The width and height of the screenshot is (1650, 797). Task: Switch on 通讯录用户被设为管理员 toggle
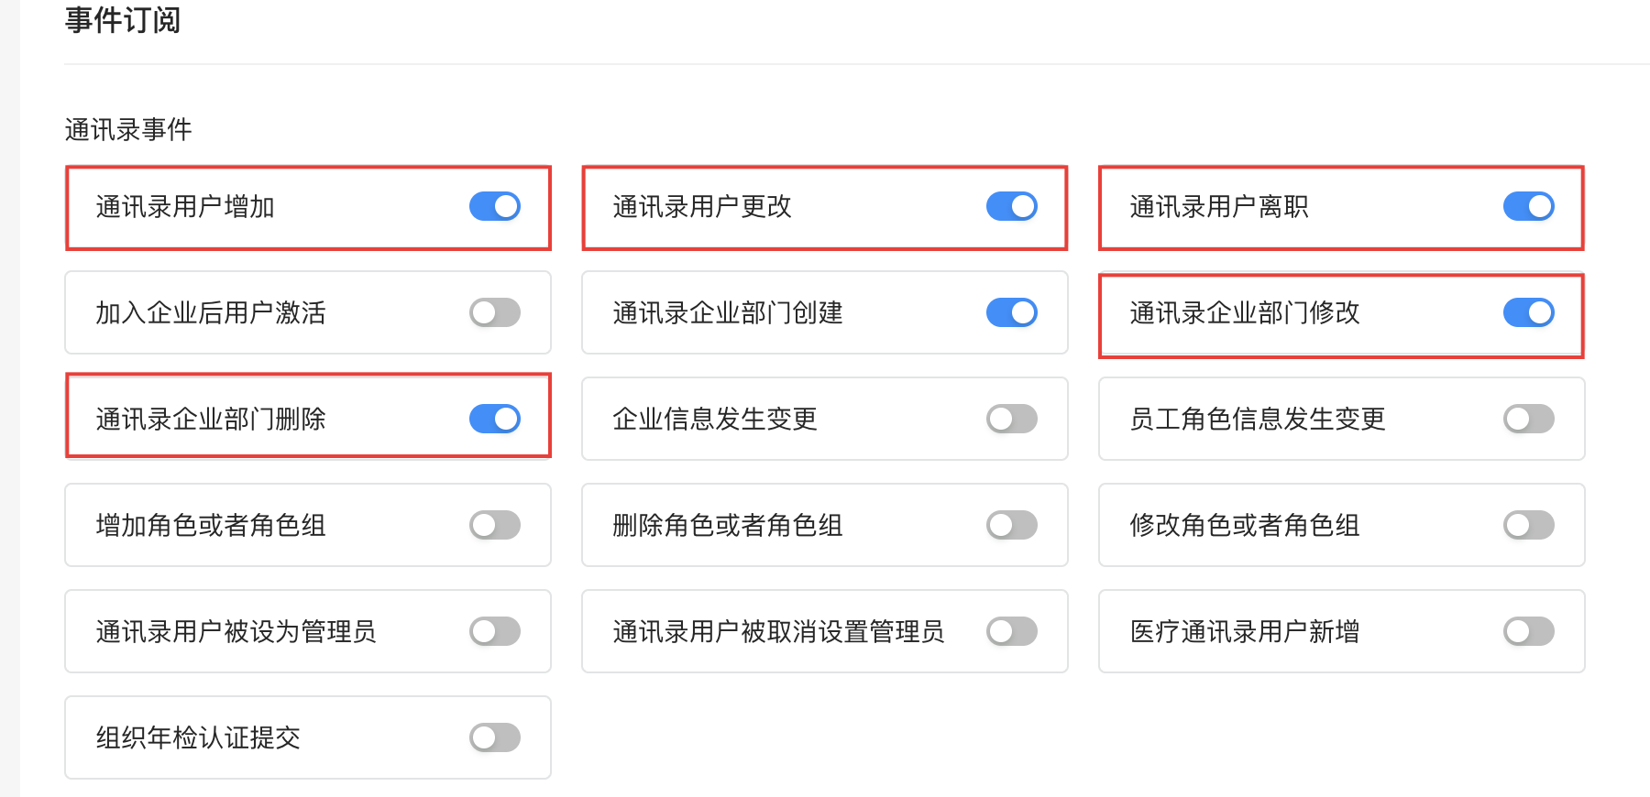[495, 632]
